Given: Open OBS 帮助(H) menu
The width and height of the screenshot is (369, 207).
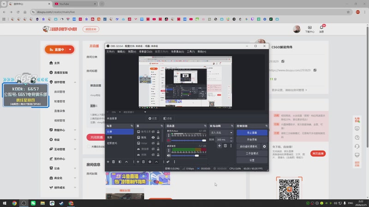Looking at the screenshot, I should point(202,52).
